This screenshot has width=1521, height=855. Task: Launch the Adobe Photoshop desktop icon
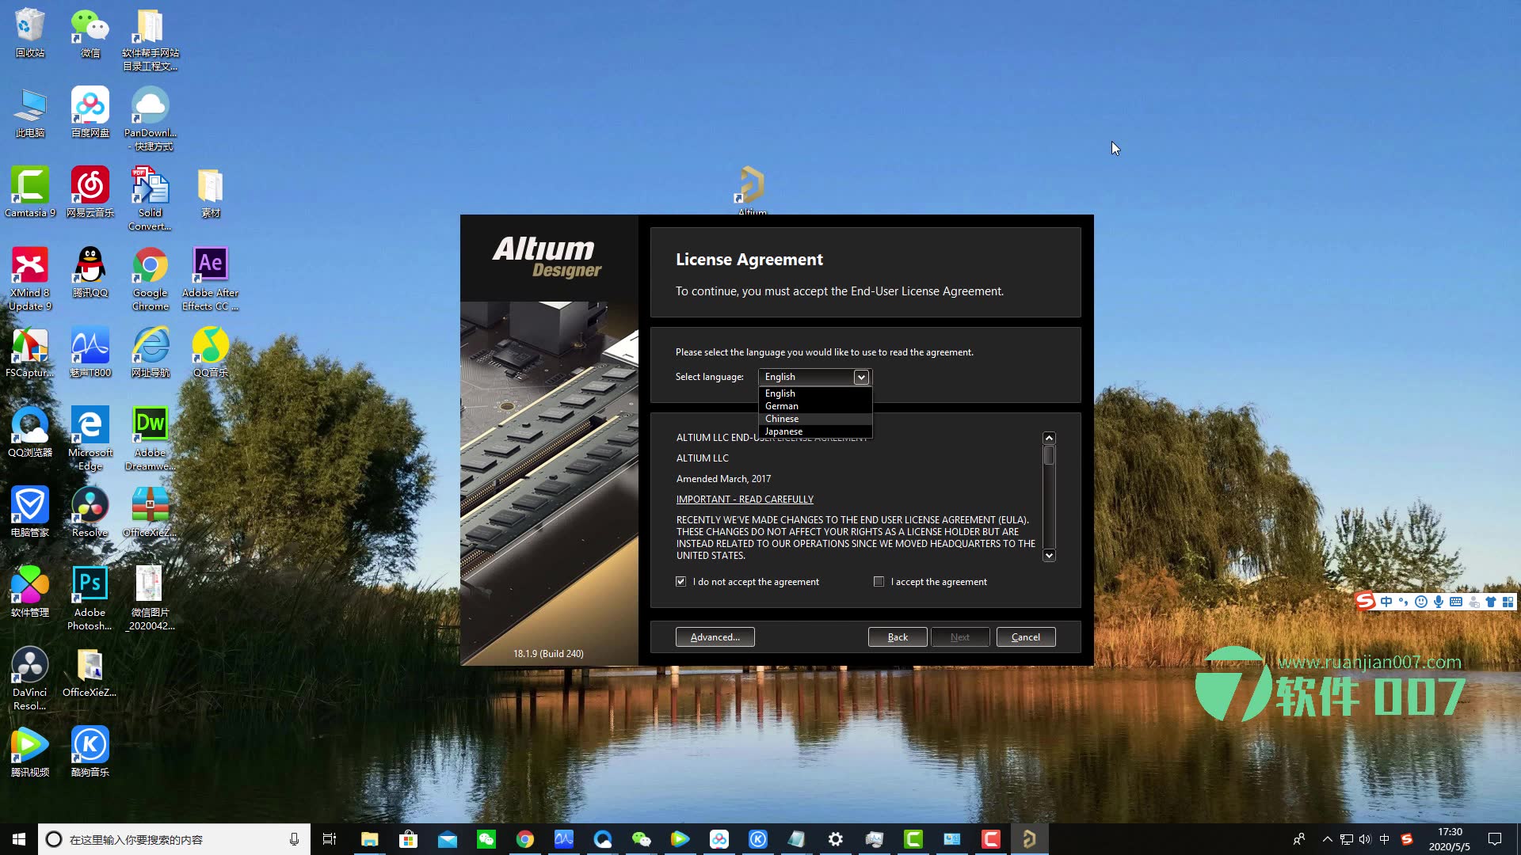tap(90, 598)
